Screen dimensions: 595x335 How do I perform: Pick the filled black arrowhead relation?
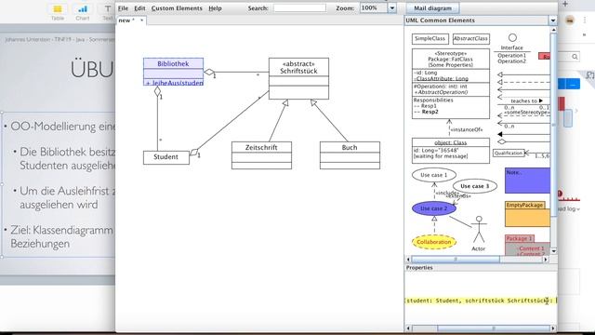(523, 134)
